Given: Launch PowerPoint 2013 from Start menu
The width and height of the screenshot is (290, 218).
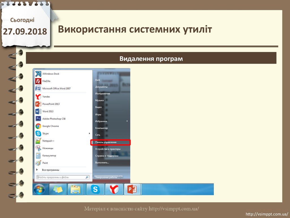Looking at the screenshot, I should pyautogui.click(x=51, y=104).
